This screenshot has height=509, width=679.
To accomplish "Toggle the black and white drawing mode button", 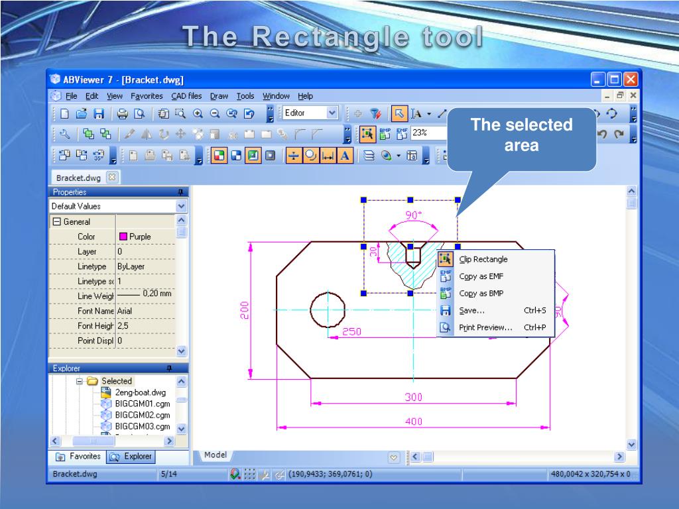I will 236,155.
